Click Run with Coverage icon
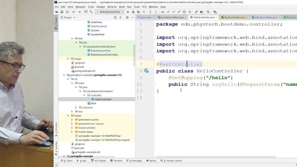This screenshot has width=297, height=167. tap(139, 12)
